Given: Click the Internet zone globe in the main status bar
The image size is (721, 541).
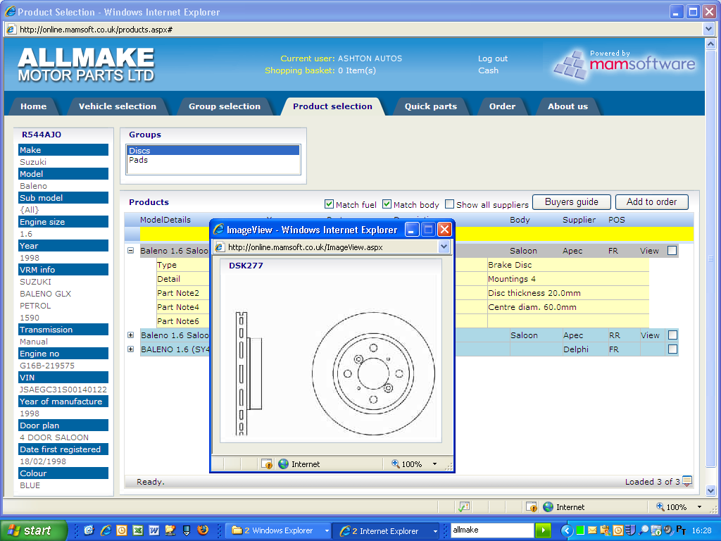Looking at the screenshot, I should [548, 507].
